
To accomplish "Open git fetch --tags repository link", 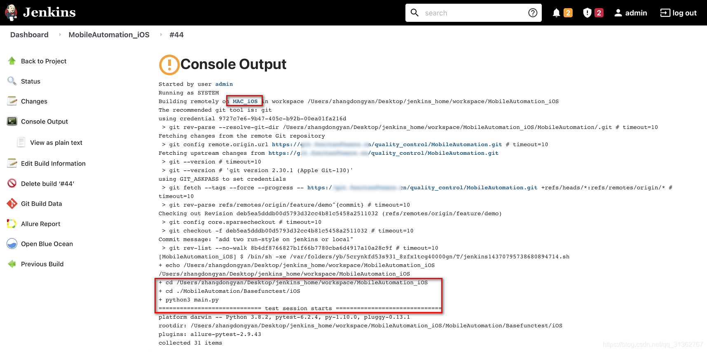I will point(422,188).
